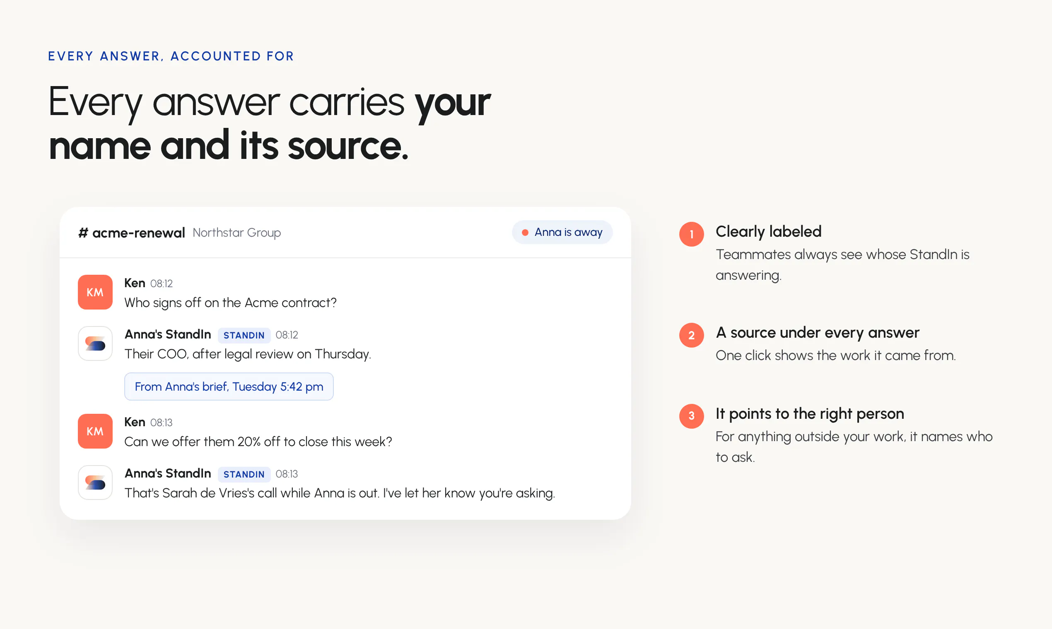Click 'It points to the right person' heading
The height and width of the screenshot is (629, 1052).
(810, 414)
